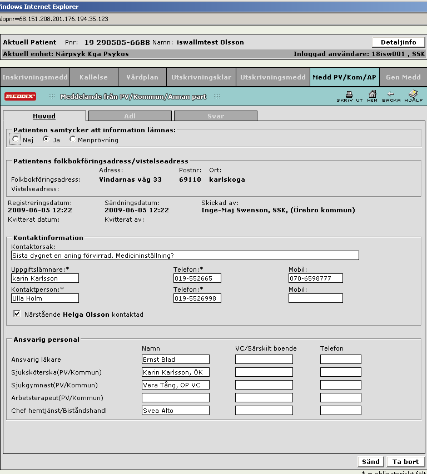Click the Aktuell enhet Närpsyk Kga Psykos text

pos(66,54)
